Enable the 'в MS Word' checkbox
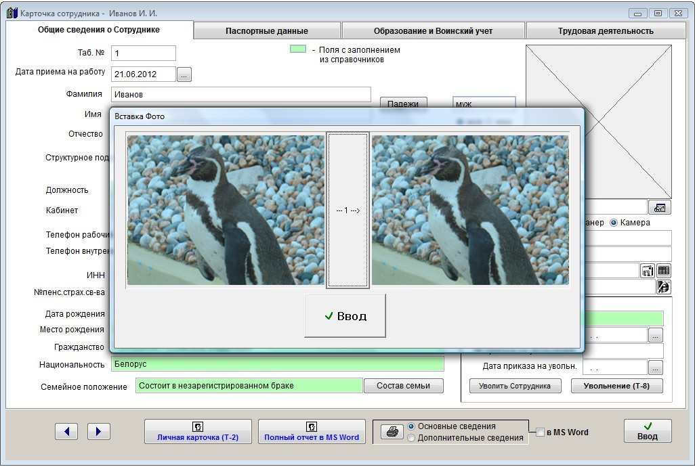Screen dimensions: 695x467 click(540, 432)
